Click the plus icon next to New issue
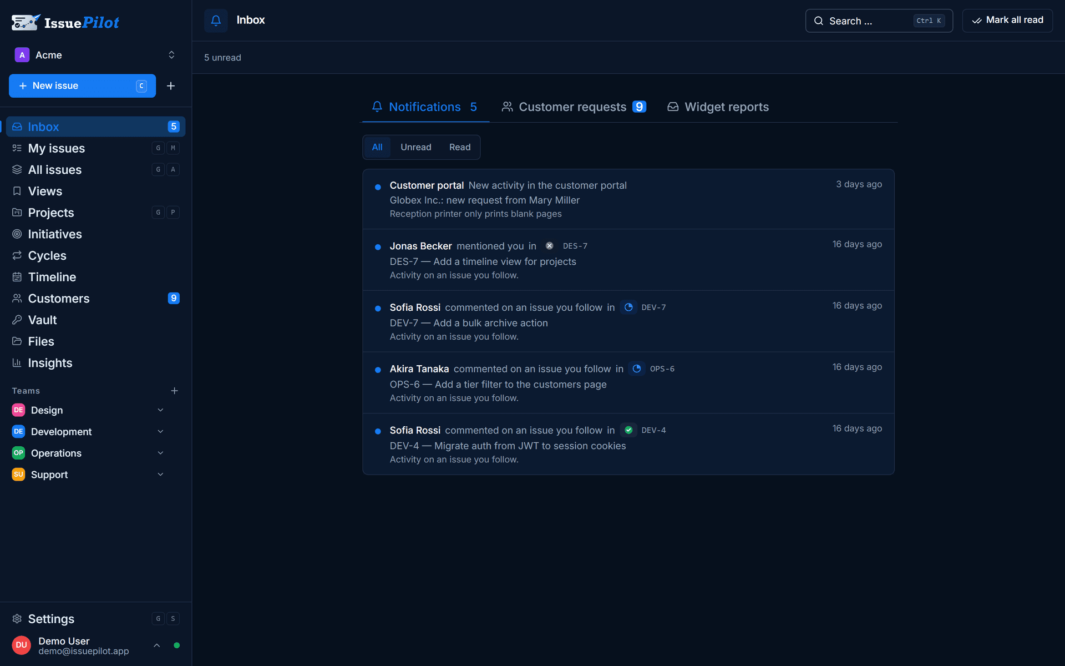The width and height of the screenshot is (1065, 666). coord(171,85)
